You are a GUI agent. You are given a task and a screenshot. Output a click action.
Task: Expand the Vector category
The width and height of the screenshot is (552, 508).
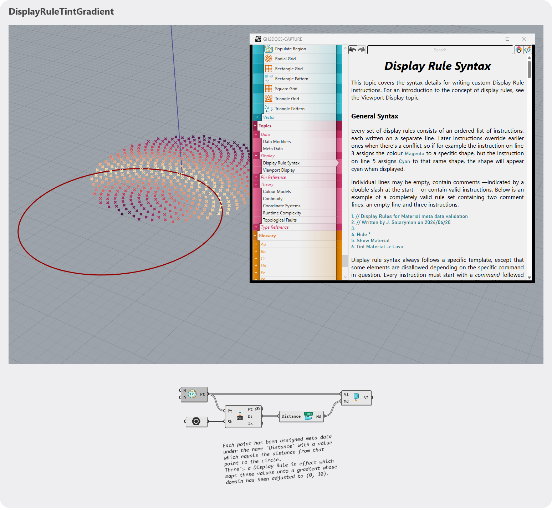(x=257, y=117)
